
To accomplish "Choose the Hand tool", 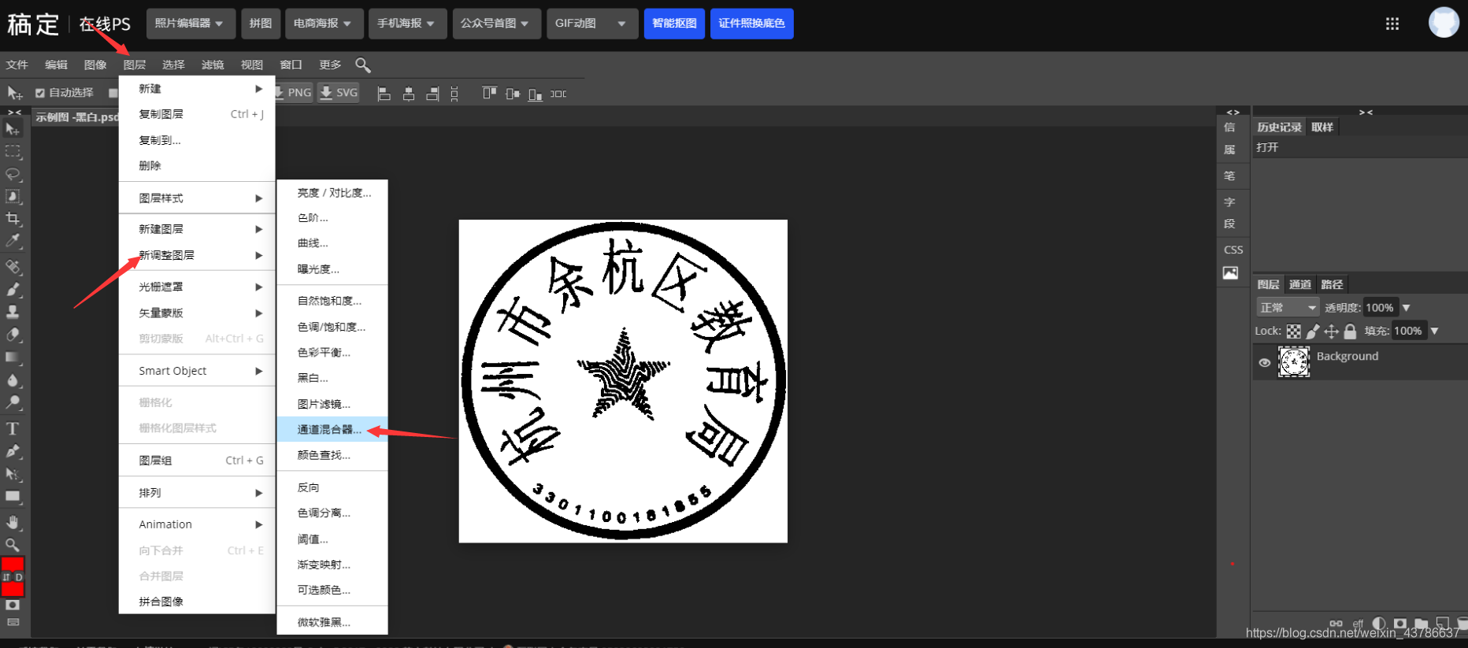I will (13, 522).
